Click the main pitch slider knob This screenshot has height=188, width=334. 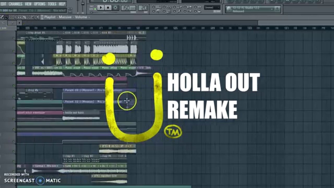pyautogui.click(x=83, y=4)
